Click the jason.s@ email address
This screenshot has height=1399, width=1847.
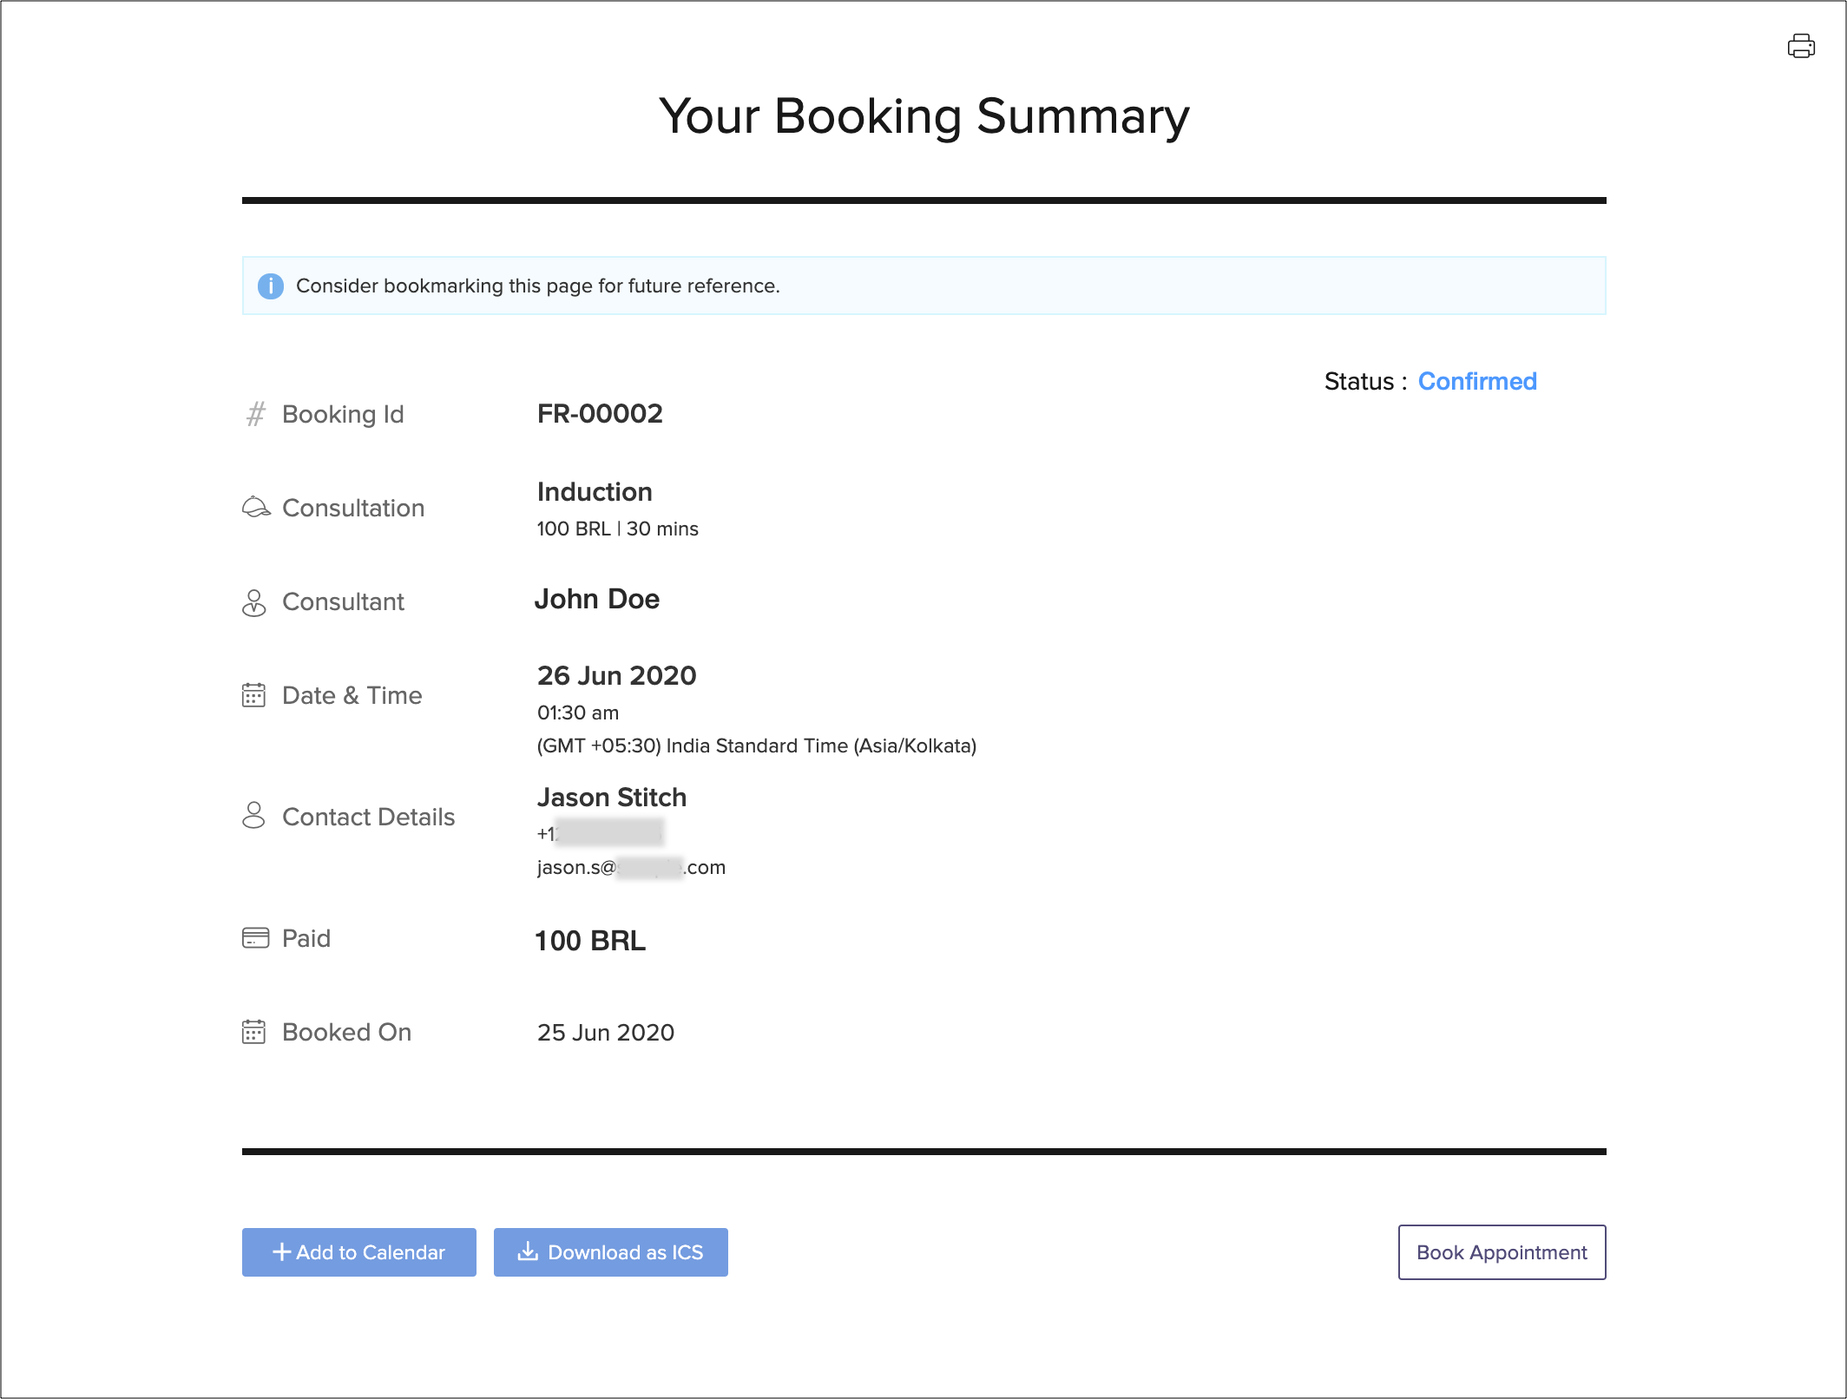click(x=630, y=867)
